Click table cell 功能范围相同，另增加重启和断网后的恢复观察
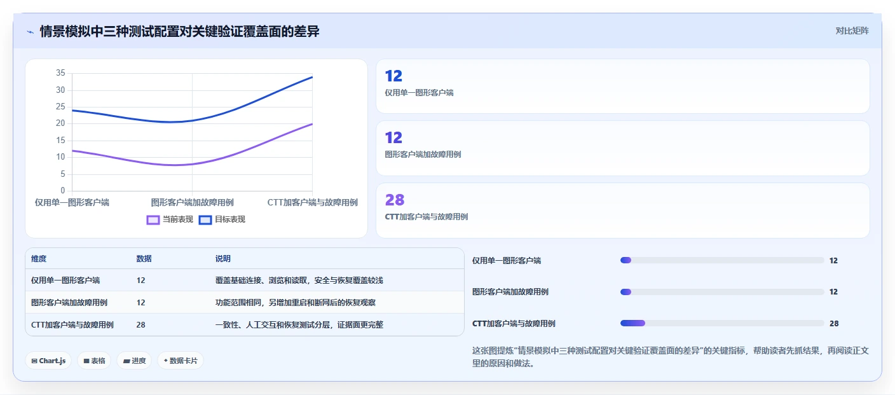This screenshot has height=395, width=895. [x=296, y=303]
